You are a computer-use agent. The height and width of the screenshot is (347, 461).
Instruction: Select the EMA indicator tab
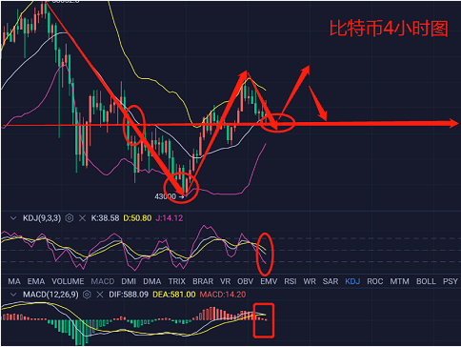point(36,281)
